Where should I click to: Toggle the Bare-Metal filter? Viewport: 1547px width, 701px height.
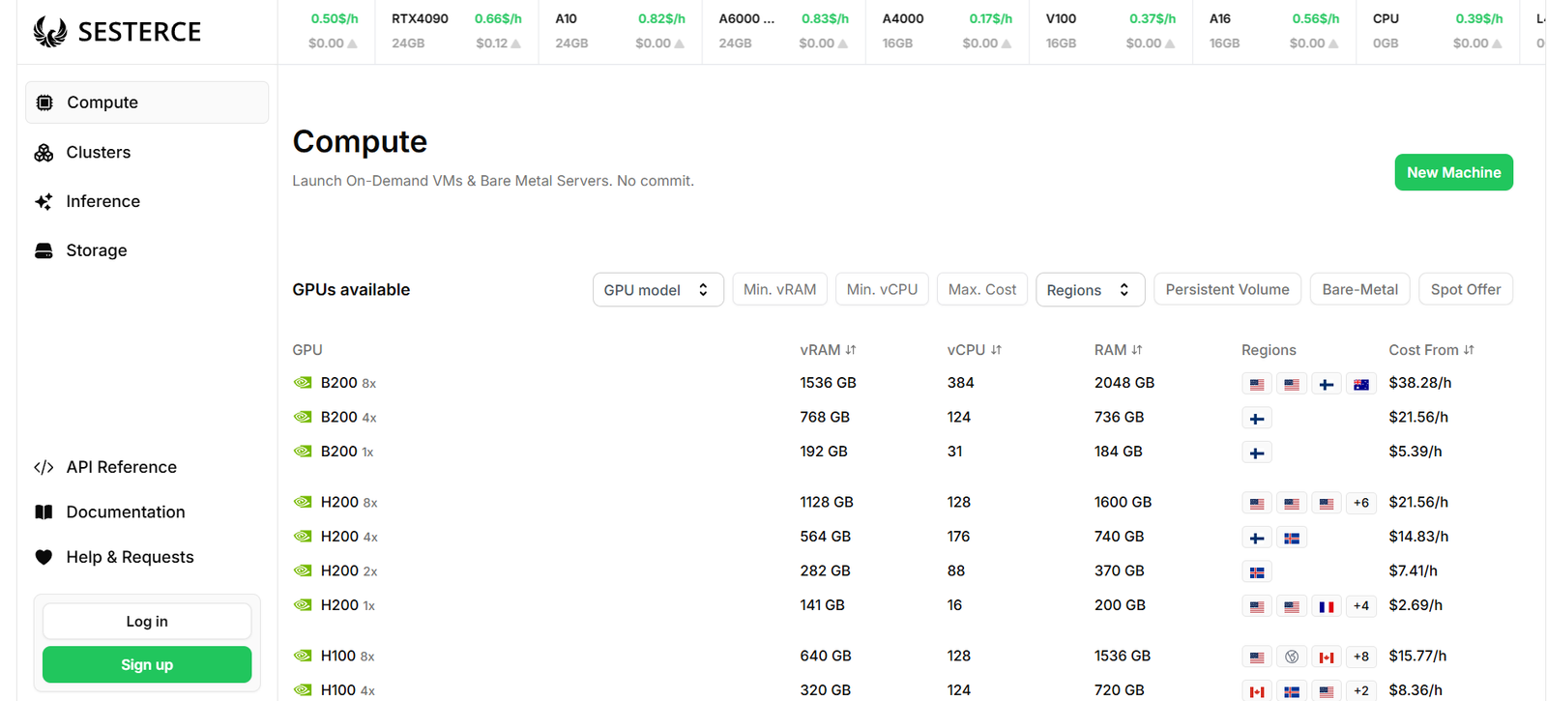pyautogui.click(x=1359, y=290)
